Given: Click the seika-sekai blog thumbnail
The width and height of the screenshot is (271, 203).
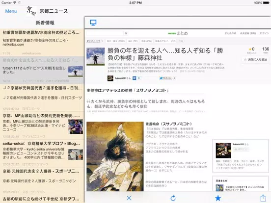Looking at the screenshot, I should (76, 154).
